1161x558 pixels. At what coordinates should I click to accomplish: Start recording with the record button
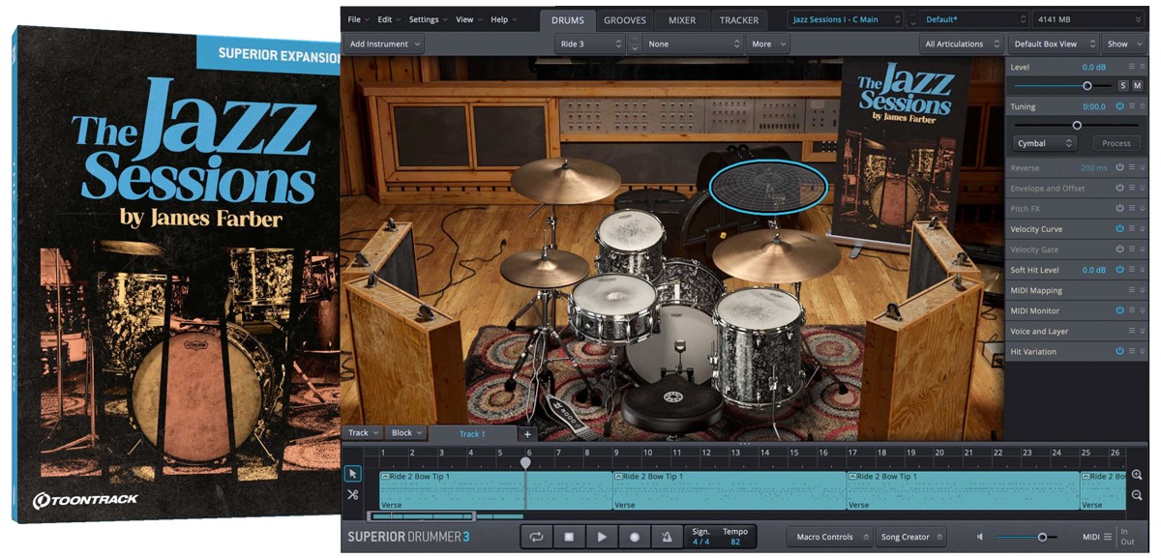[635, 537]
